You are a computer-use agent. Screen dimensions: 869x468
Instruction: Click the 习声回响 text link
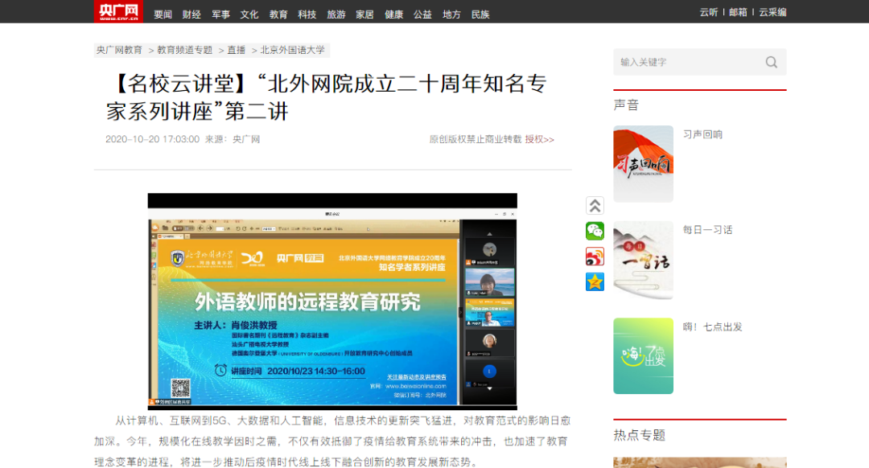[x=702, y=134]
